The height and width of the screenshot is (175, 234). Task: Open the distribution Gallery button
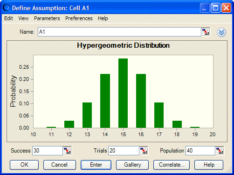coord(132,165)
